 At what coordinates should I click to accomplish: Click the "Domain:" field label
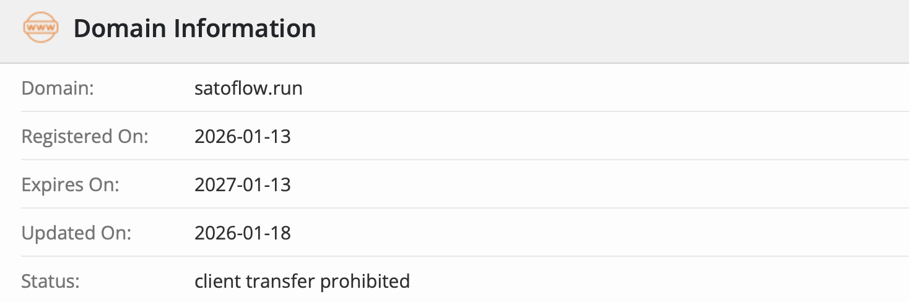[x=57, y=88]
